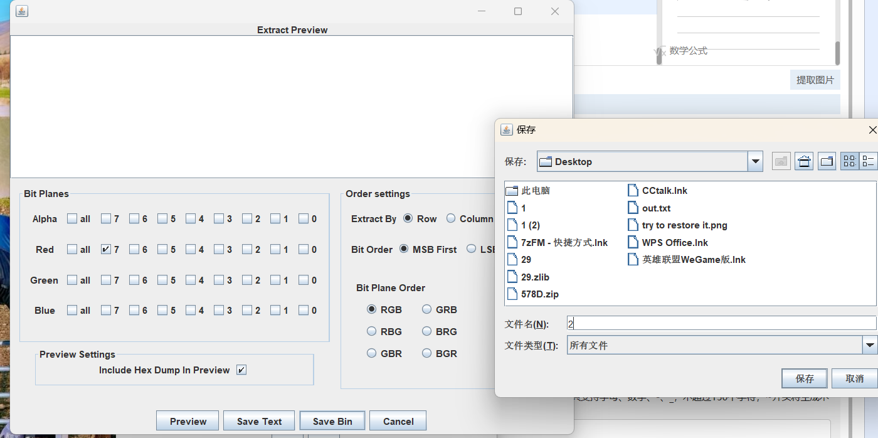Check Red all checkbox
Image resolution: width=878 pixels, height=438 pixels.
72,250
